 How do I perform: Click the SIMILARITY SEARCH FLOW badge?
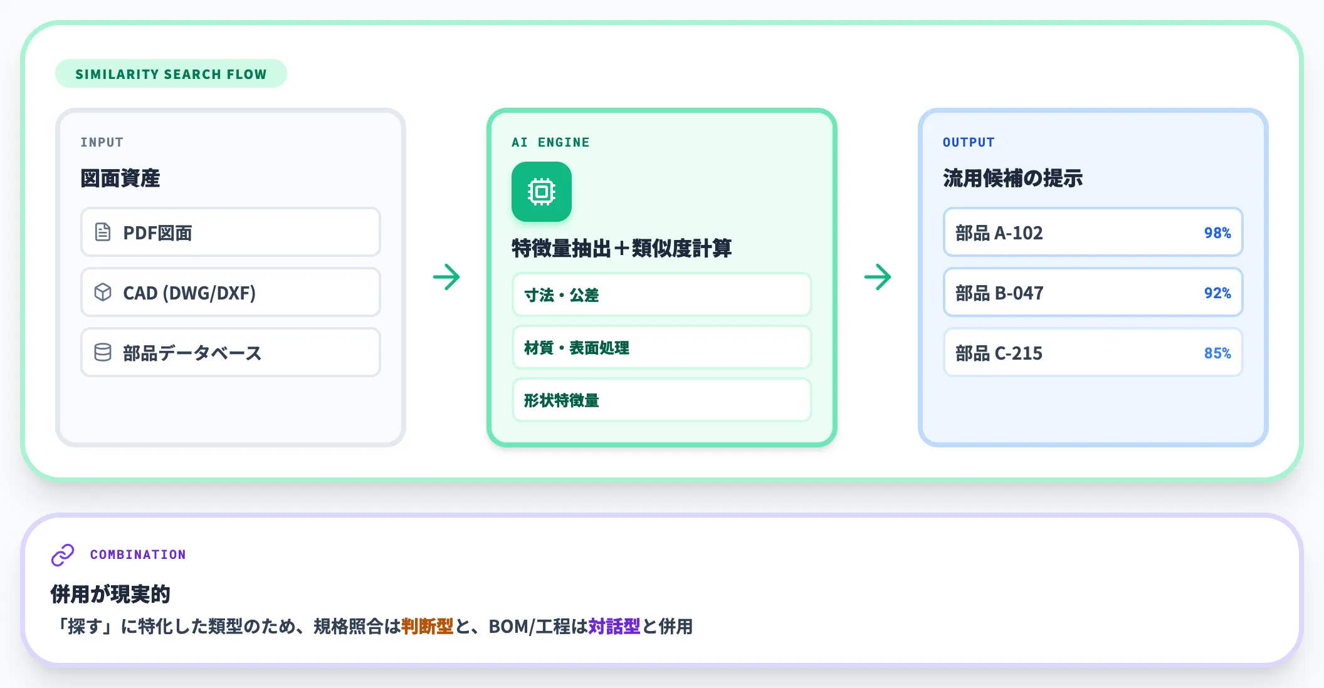(171, 74)
